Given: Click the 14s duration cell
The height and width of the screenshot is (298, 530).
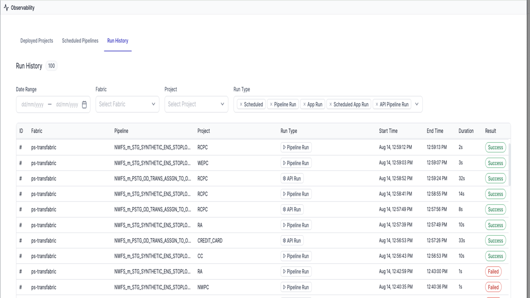Looking at the screenshot, I should pos(461,194).
